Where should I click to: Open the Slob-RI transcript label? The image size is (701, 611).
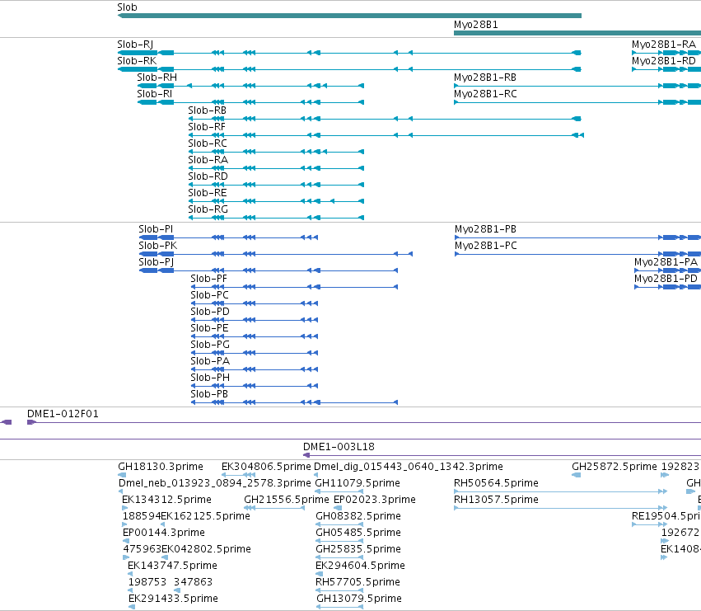(154, 94)
